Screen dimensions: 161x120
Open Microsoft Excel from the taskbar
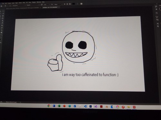[x=59, y=106]
